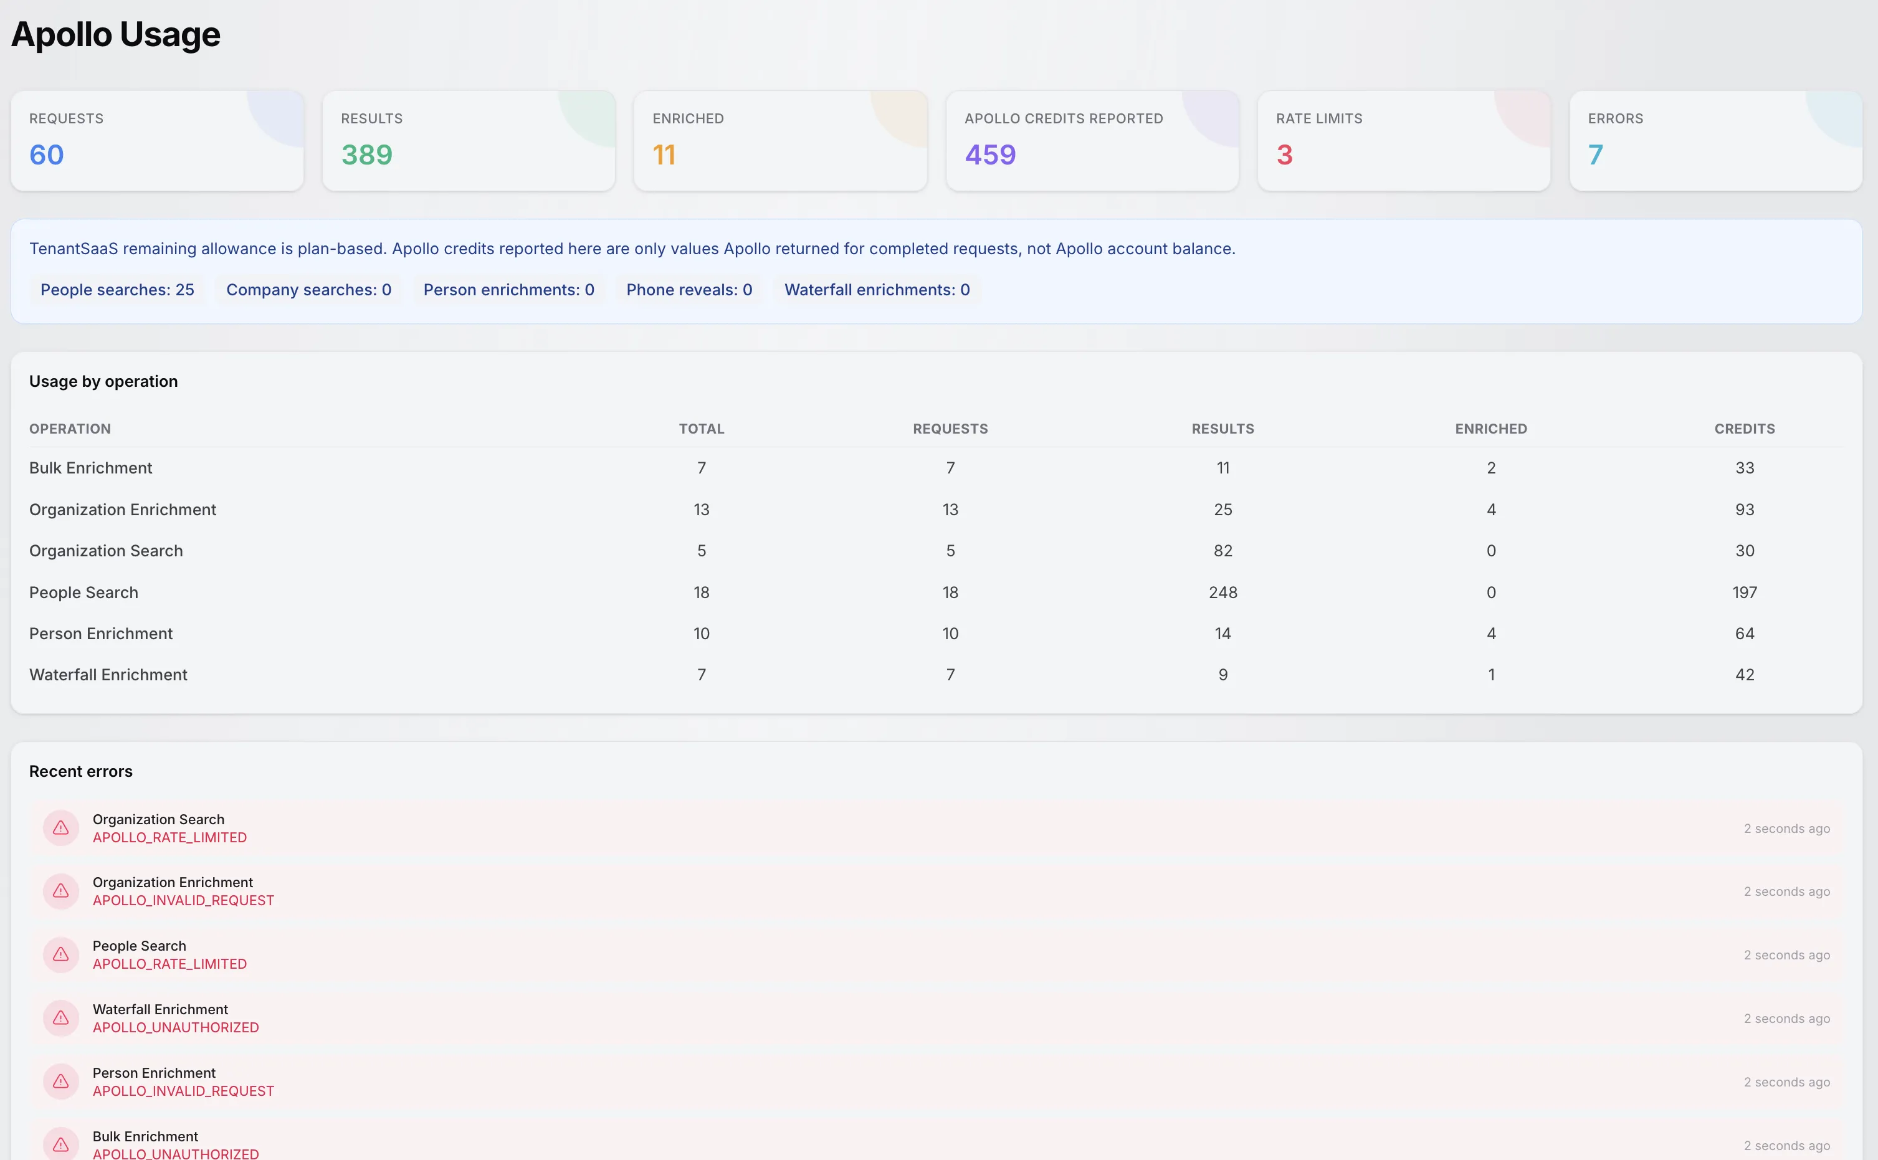Select the People Search row in usage table
Viewport: 1878px width, 1160px height.
point(936,592)
